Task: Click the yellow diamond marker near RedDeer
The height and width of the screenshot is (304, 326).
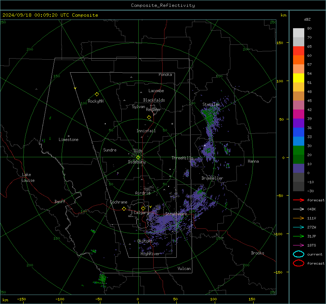Action: [x=149, y=117]
